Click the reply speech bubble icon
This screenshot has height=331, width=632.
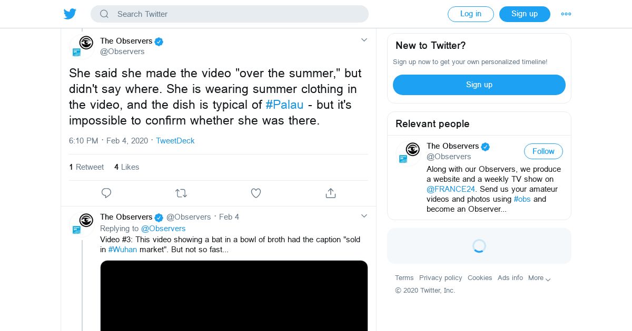point(106,193)
